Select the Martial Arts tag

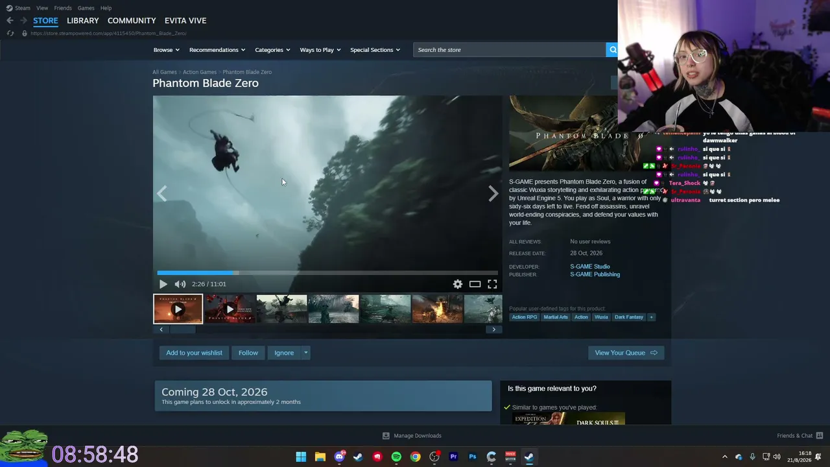tap(556, 317)
